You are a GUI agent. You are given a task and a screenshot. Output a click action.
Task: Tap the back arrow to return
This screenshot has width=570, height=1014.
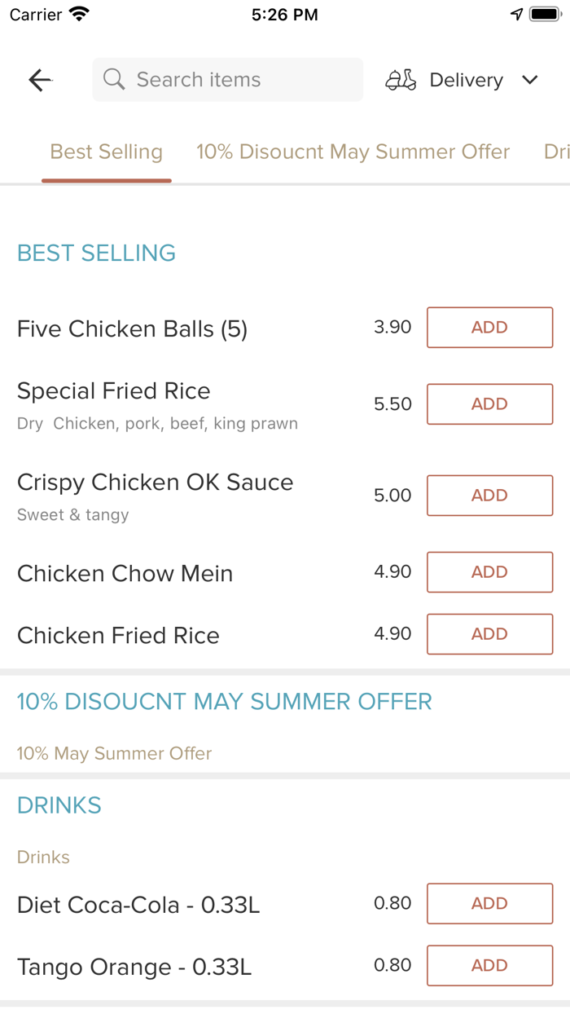pos(39,80)
